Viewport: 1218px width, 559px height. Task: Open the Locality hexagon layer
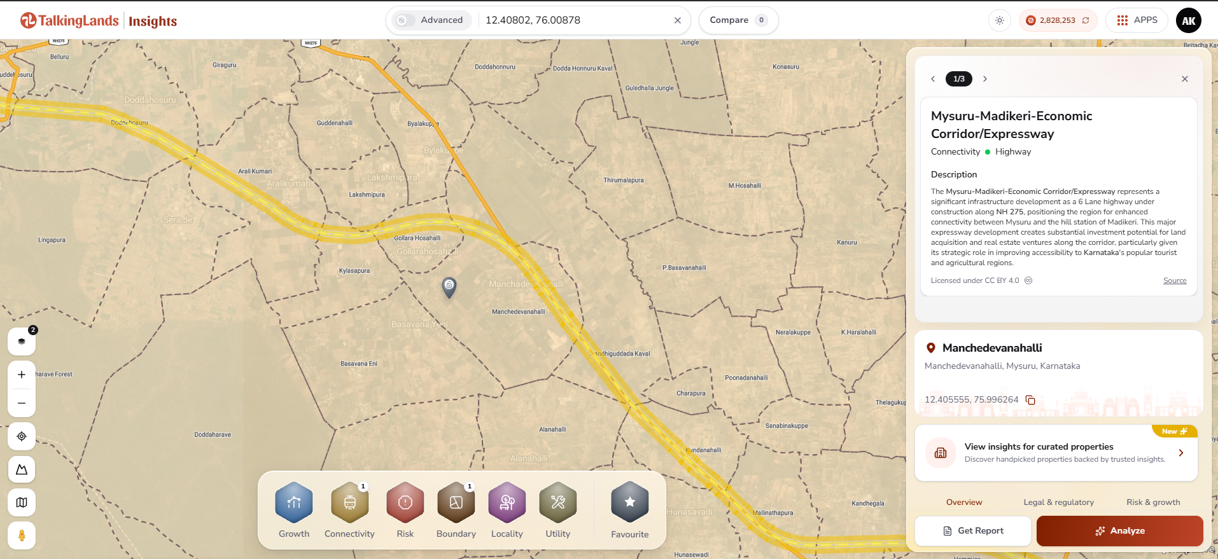[507, 502]
